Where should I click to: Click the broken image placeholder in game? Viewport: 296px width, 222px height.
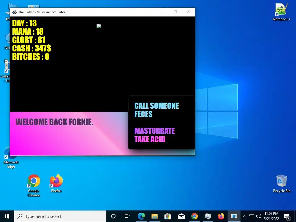coord(99,26)
